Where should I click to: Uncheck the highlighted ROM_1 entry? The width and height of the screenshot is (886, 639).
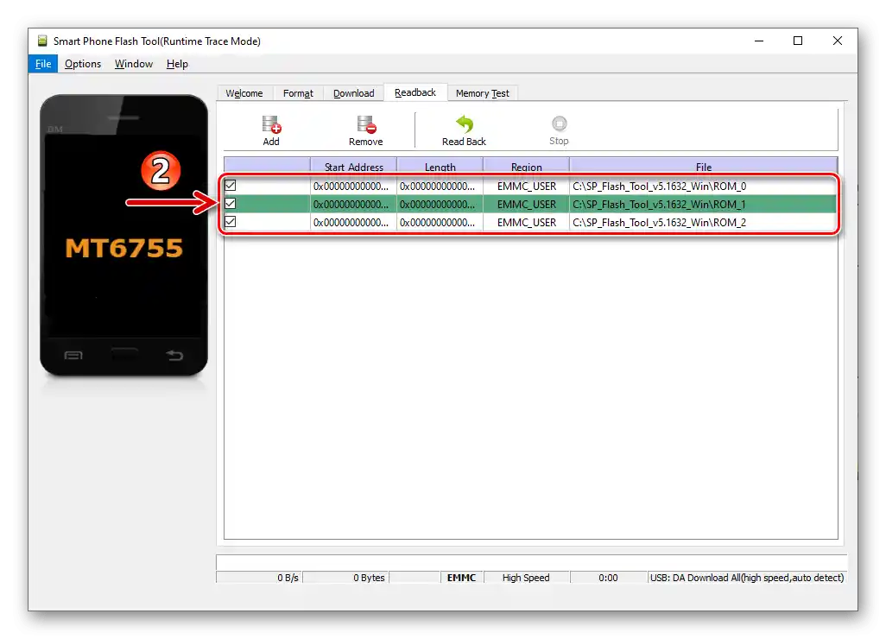point(230,204)
